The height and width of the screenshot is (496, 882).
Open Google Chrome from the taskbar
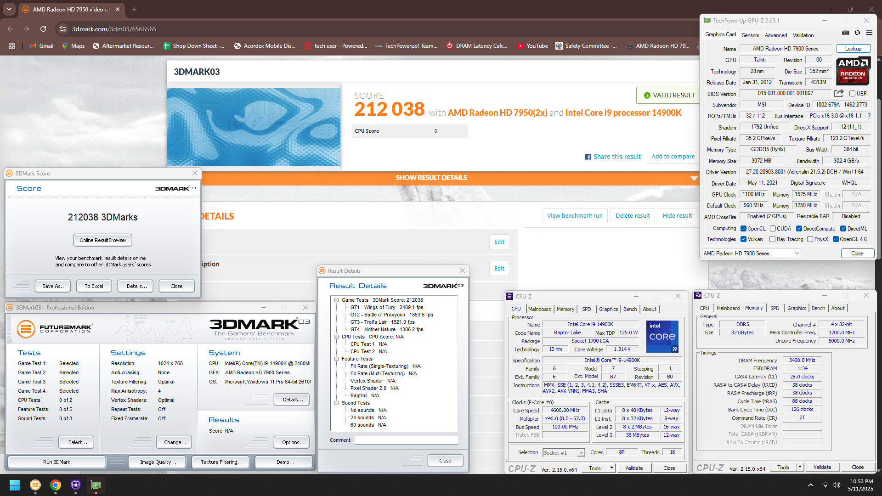point(56,485)
